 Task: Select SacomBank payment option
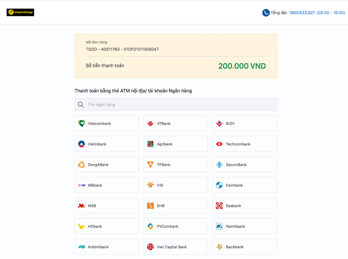point(244,165)
